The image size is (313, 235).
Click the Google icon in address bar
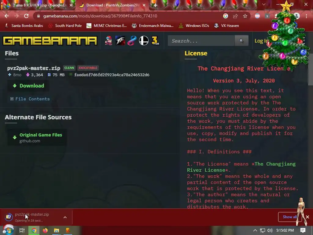click(x=225, y=16)
